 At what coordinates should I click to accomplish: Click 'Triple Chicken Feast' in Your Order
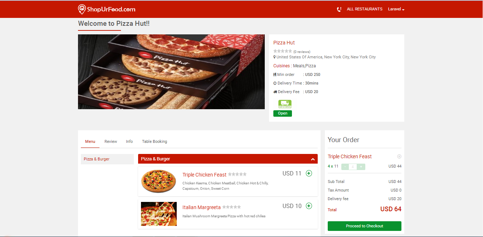[350, 156]
